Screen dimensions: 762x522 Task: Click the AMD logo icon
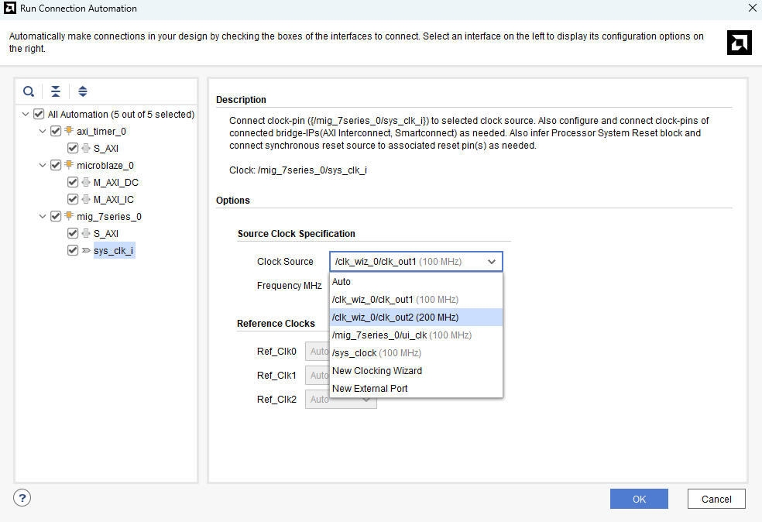tap(739, 43)
